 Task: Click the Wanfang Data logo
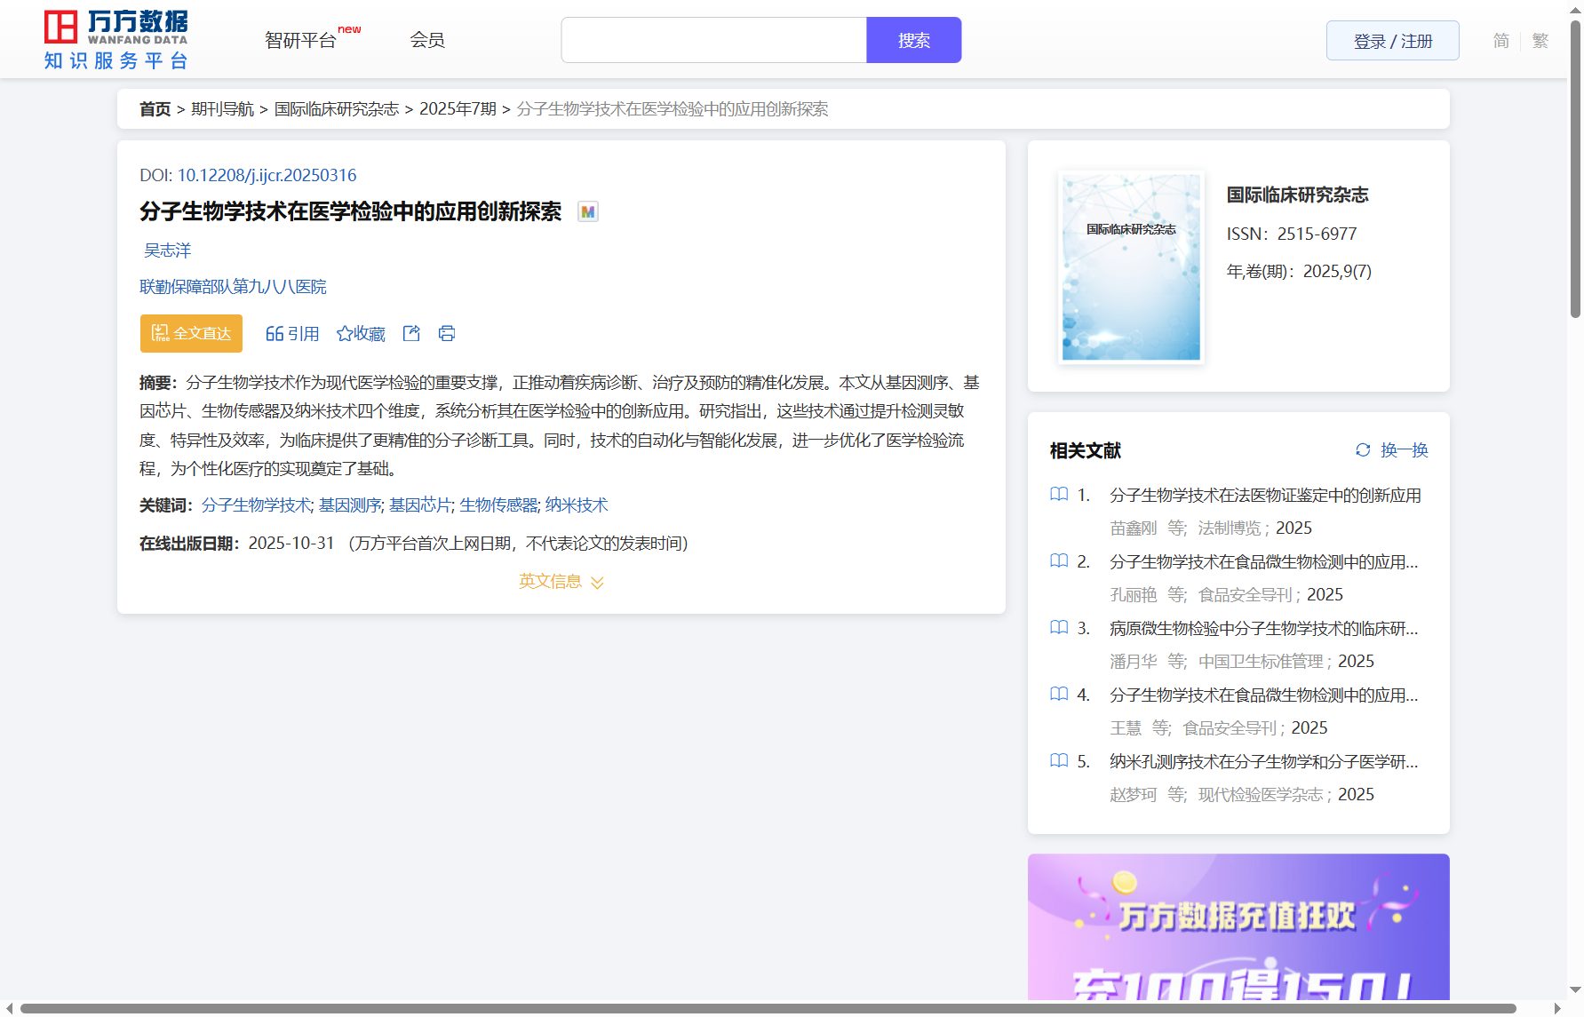116,40
